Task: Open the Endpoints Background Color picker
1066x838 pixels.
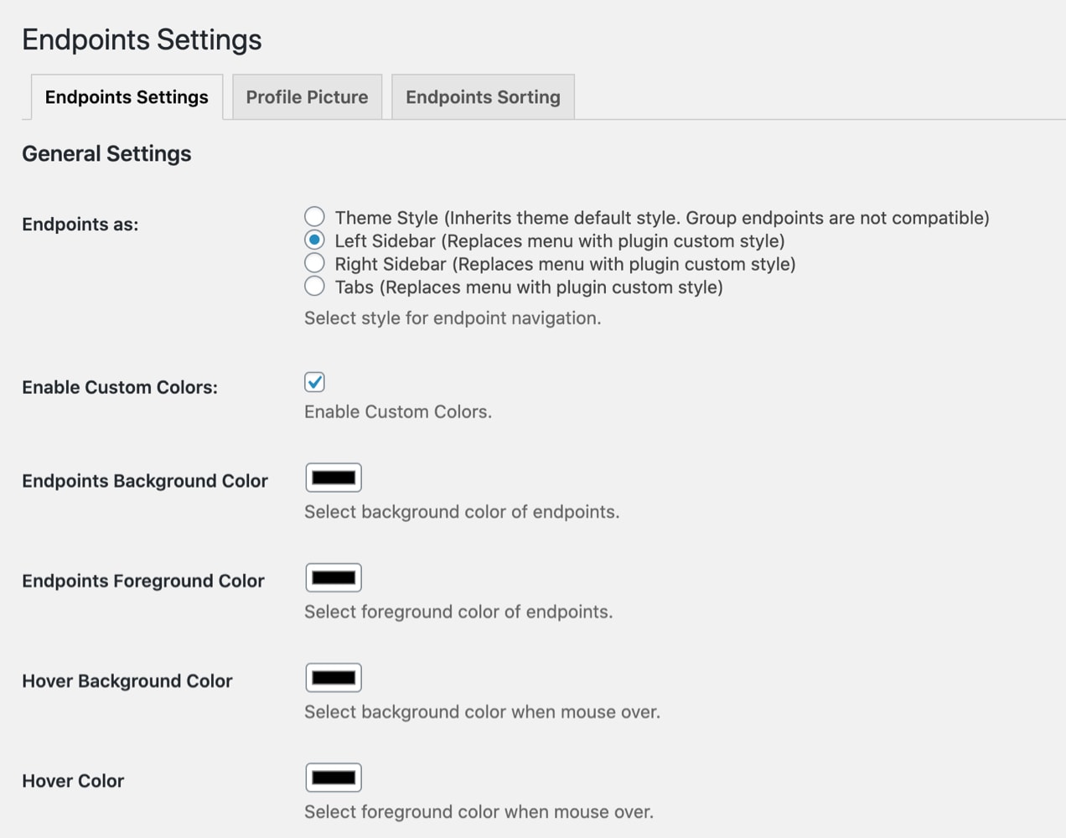Action: click(333, 477)
